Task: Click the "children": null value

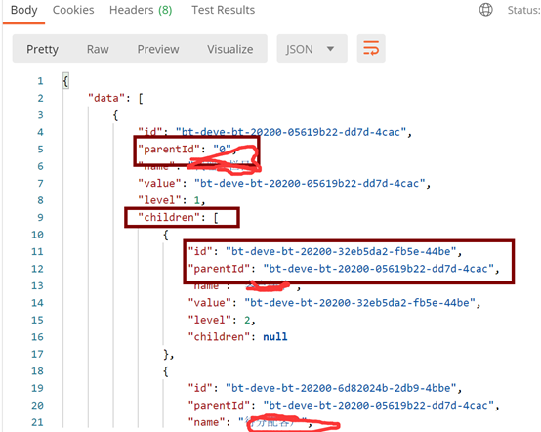Action: [x=275, y=336]
